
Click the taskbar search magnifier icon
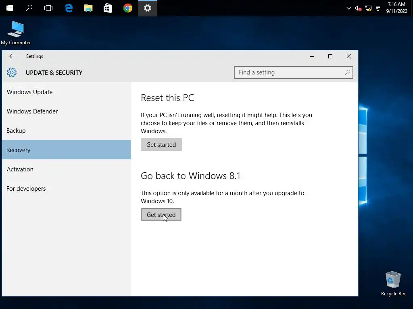[29, 8]
